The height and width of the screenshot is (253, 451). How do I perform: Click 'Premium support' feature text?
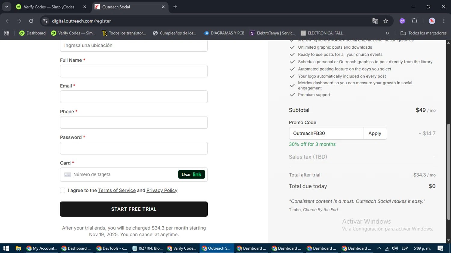pos(314,95)
